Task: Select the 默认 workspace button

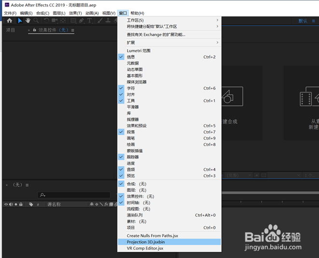Action: 303,21
